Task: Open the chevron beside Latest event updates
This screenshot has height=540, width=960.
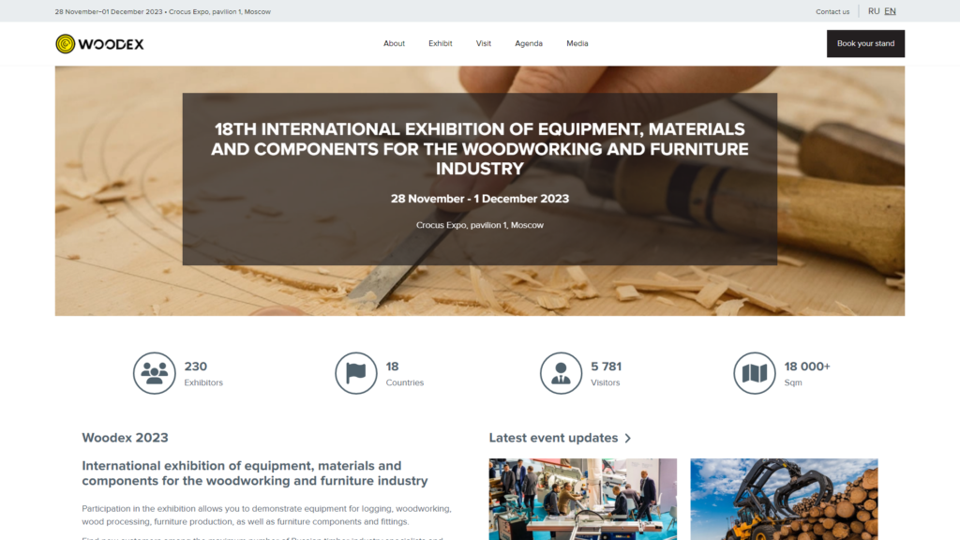Action: click(627, 439)
